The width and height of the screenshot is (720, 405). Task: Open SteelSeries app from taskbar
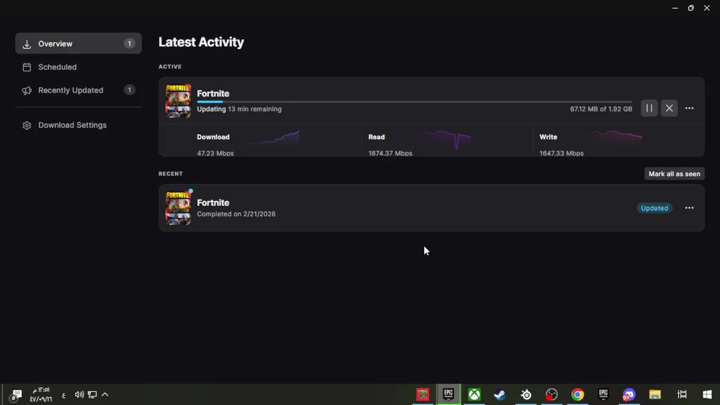coord(526,395)
